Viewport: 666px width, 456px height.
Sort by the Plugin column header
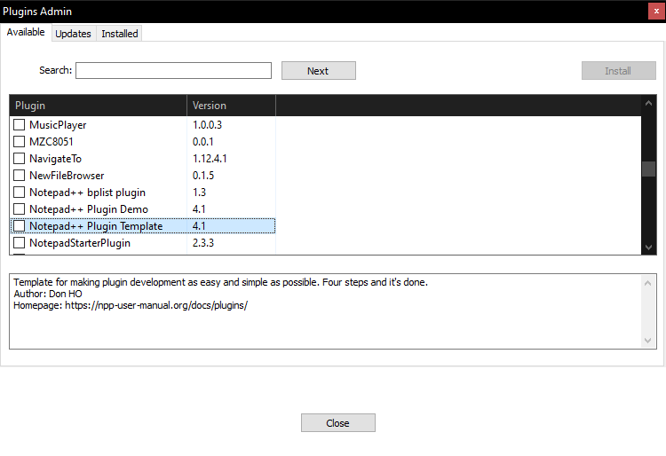tap(98, 106)
